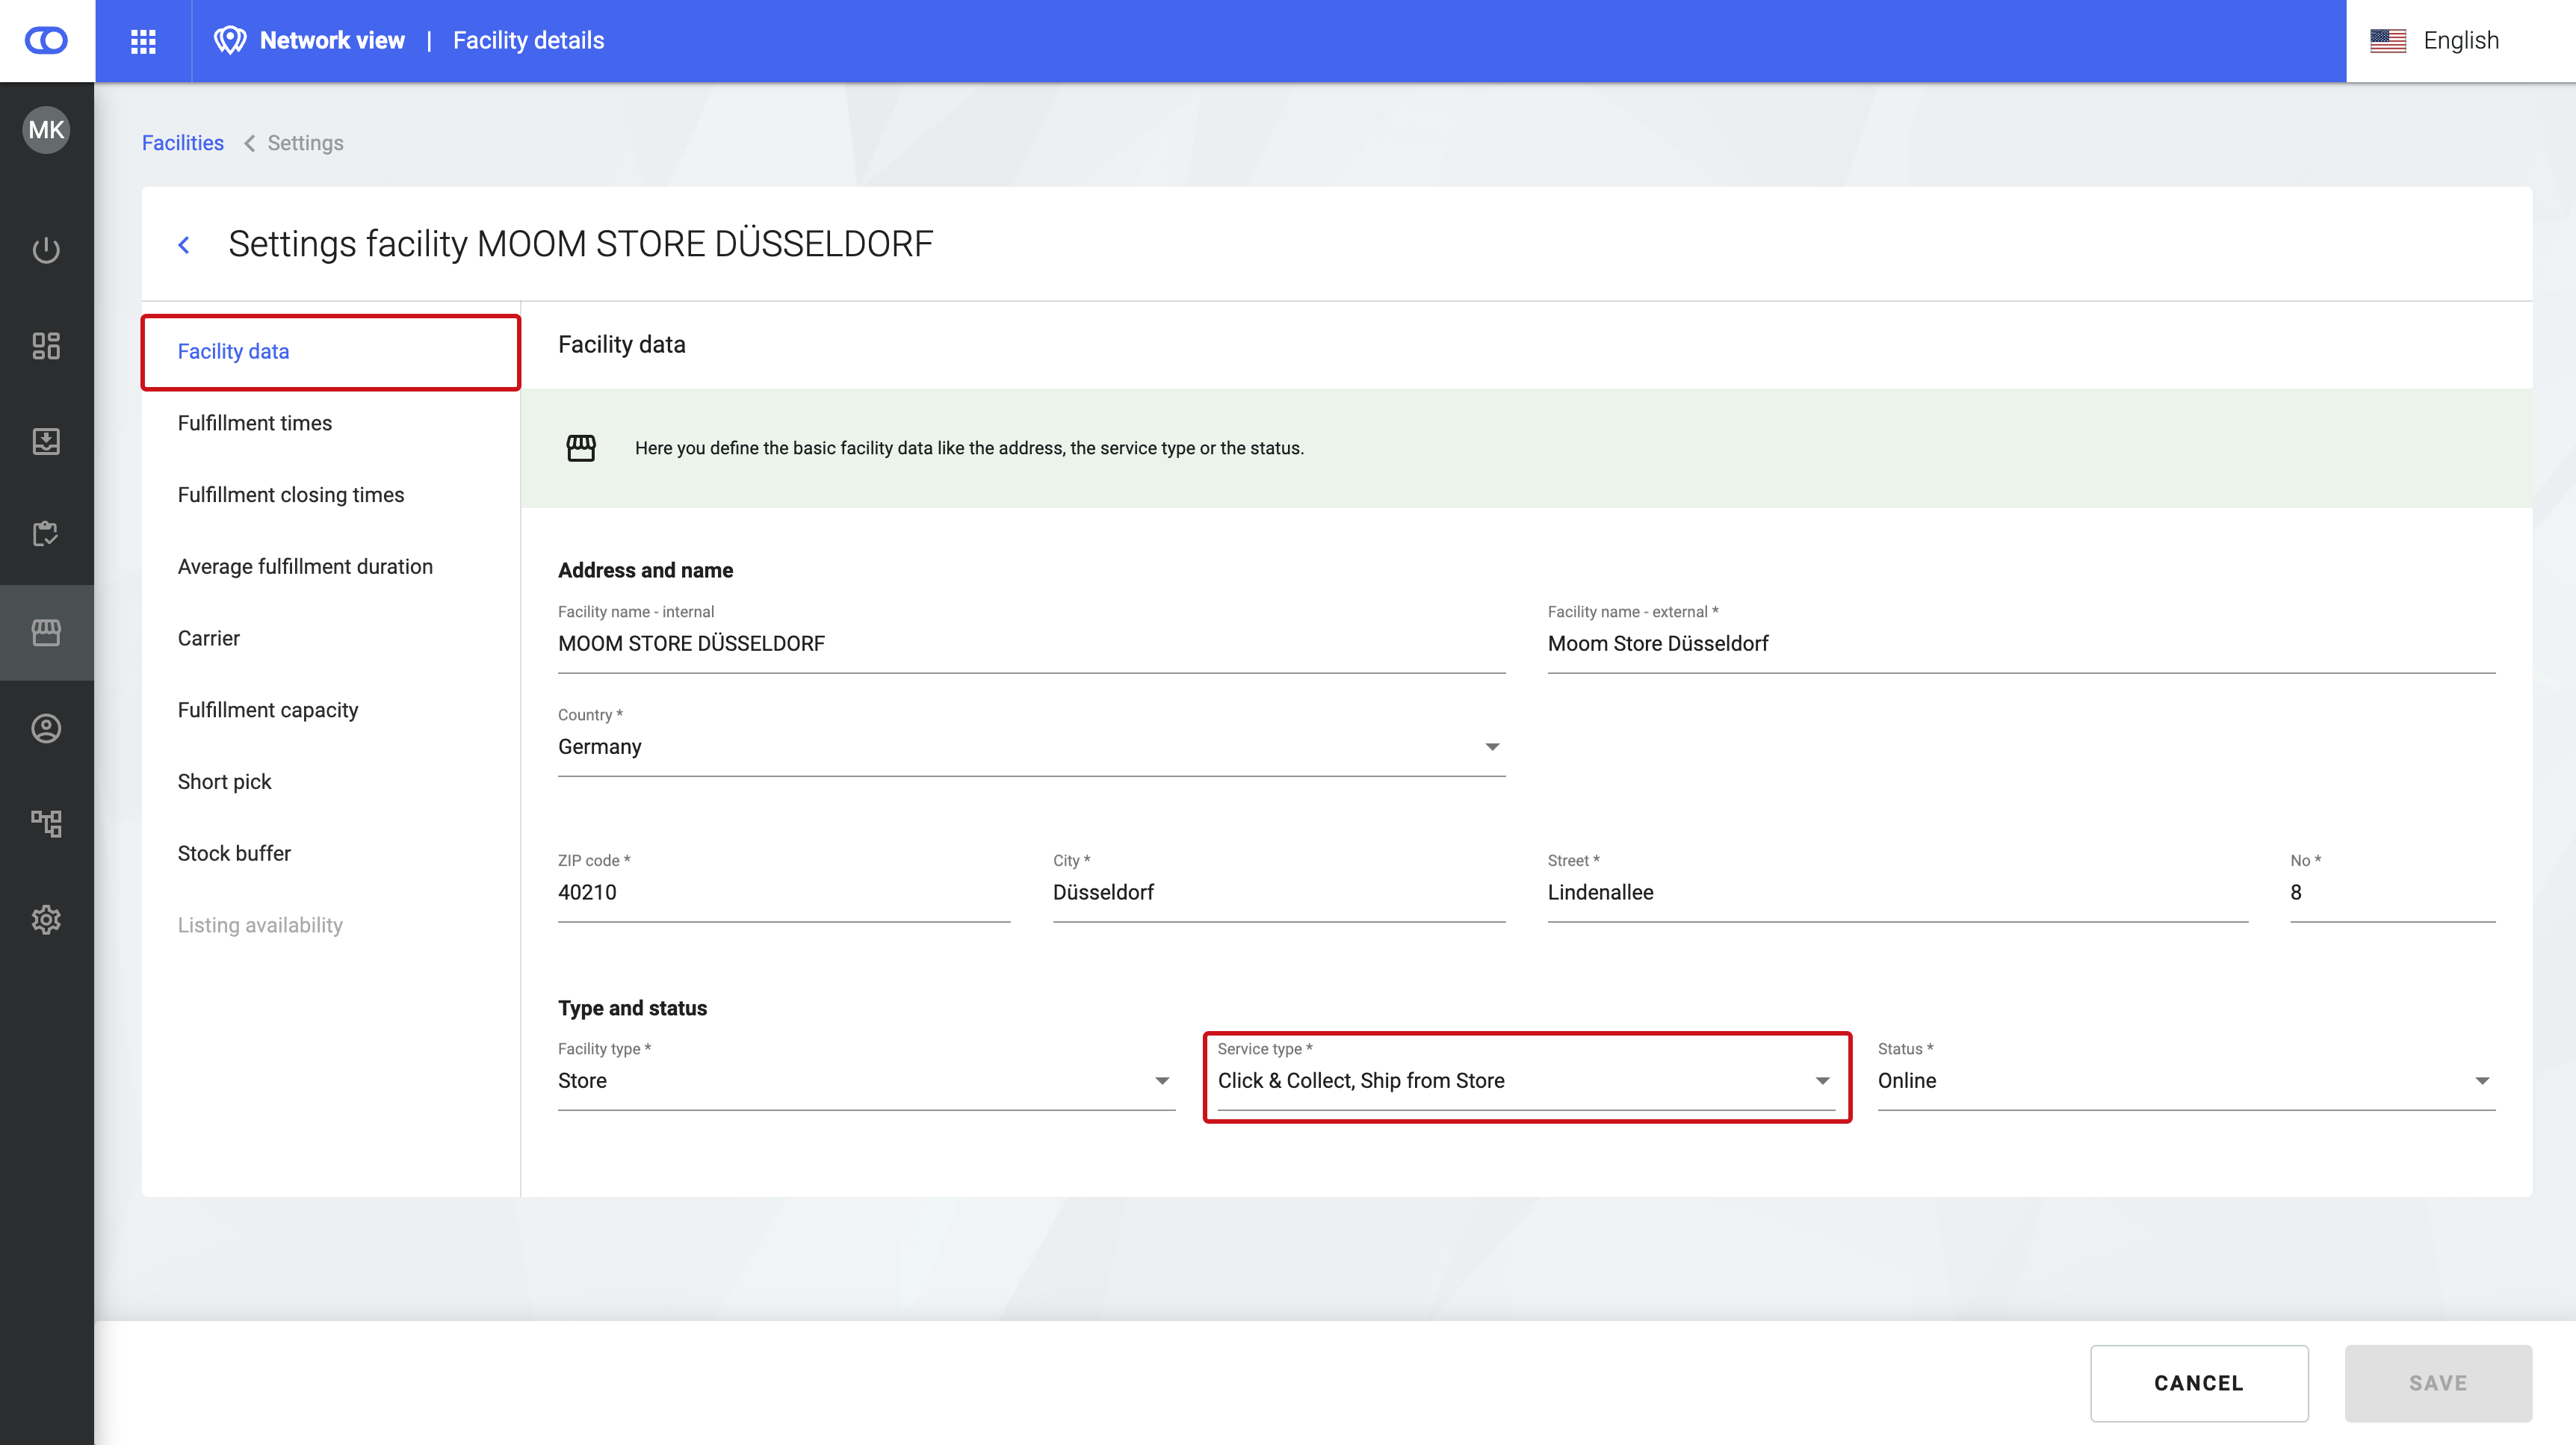Open the user account sidebar icon

click(x=46, y=728)
